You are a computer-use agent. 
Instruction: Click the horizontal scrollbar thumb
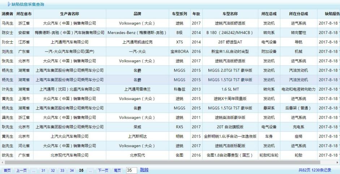tap(162, 162)
